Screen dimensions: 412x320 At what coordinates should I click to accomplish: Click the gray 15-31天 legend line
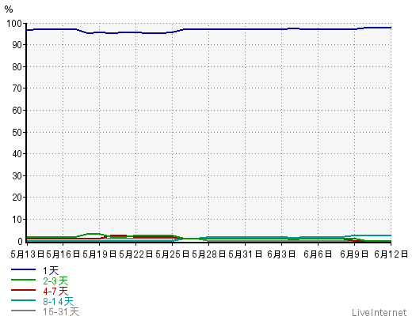tap(23, 311)
